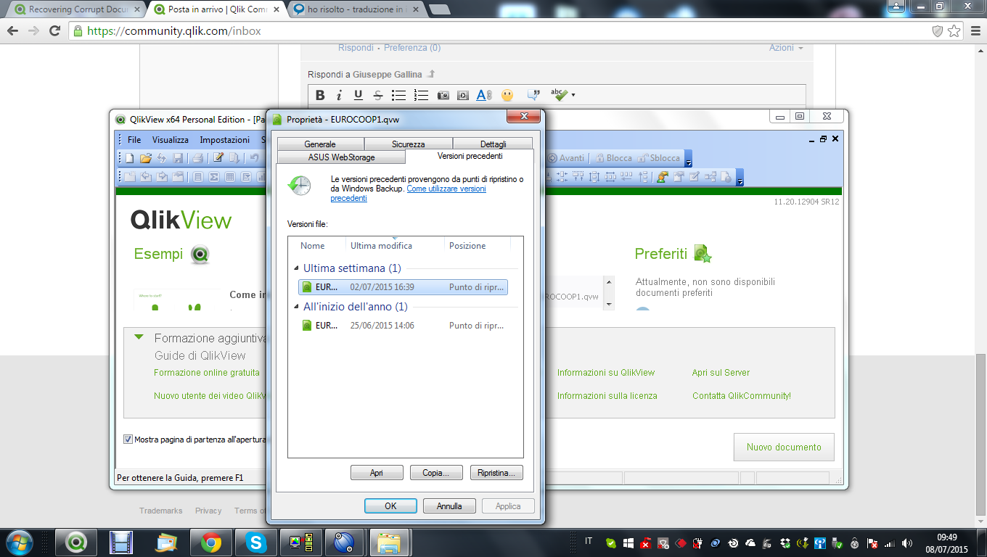Click the volume icon in the system tray
The width and height of the screenshot is (987, 557).
pos(906,542)
